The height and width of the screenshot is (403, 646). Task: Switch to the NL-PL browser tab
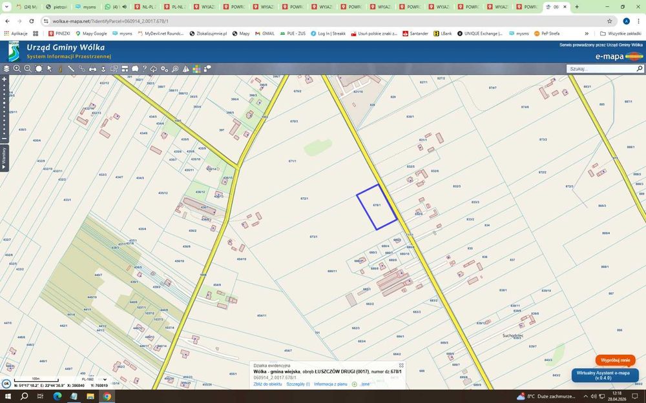pos(146,7)
